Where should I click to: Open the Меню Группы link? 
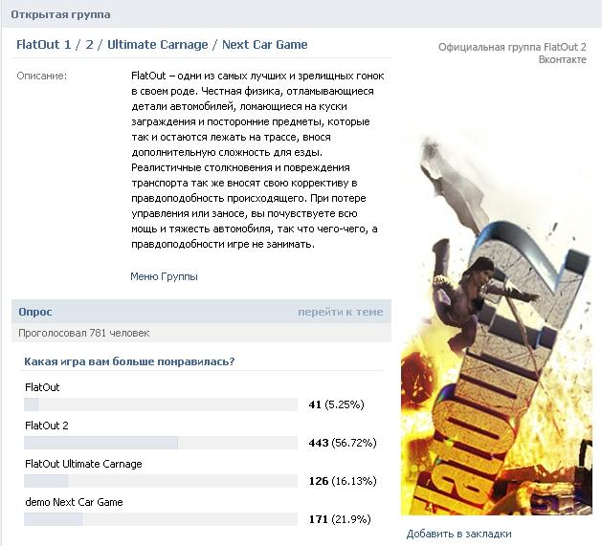(x=164, y=276)
